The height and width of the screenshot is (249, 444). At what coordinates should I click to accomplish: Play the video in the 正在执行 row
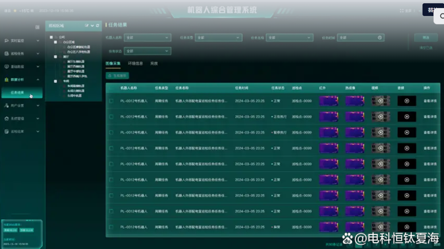pyautogui.click(x=381, y=117)
